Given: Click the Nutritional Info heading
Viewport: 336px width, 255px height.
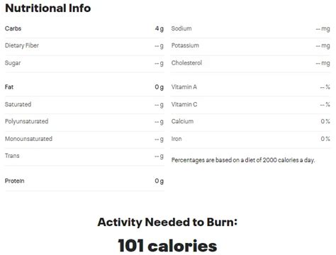Looking at the screenshot, I should 48,8.
